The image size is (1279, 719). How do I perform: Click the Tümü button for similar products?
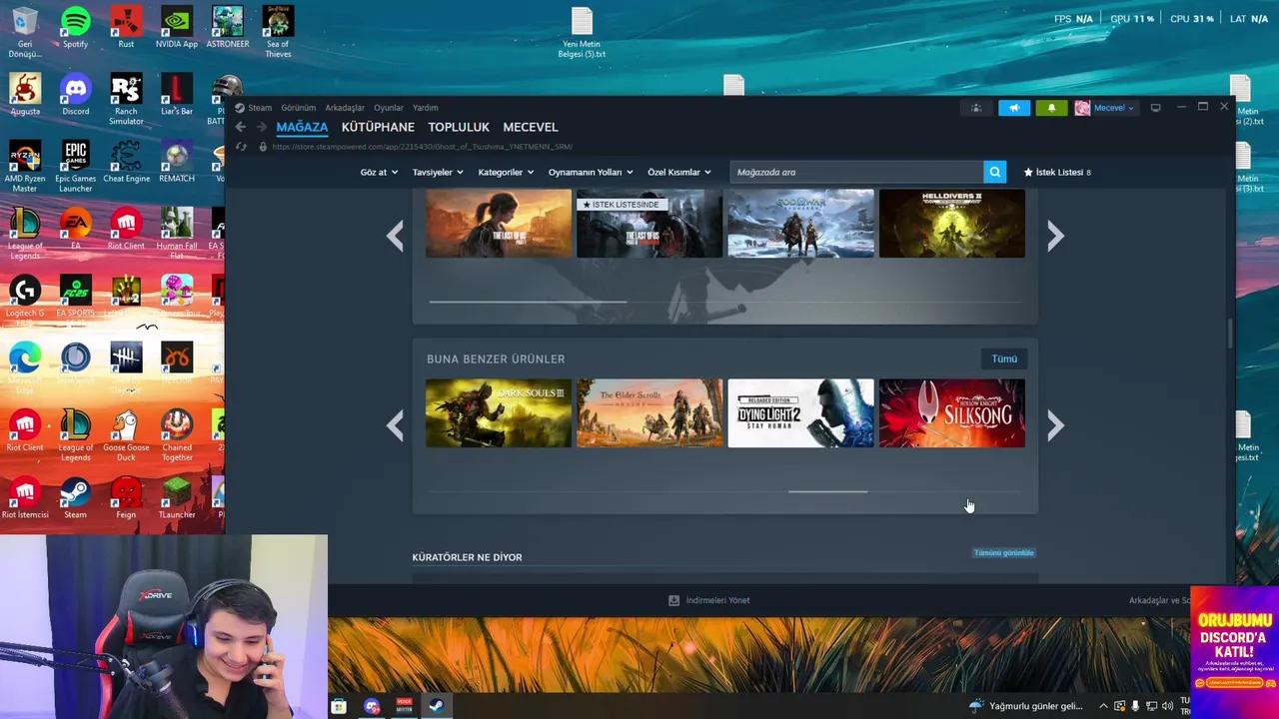[x=1004, y=359]
